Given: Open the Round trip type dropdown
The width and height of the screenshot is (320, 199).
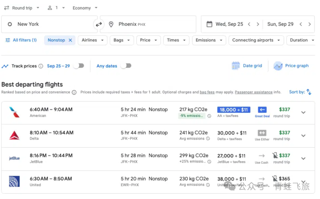Looking at the screenshot, I should point(22,8).
